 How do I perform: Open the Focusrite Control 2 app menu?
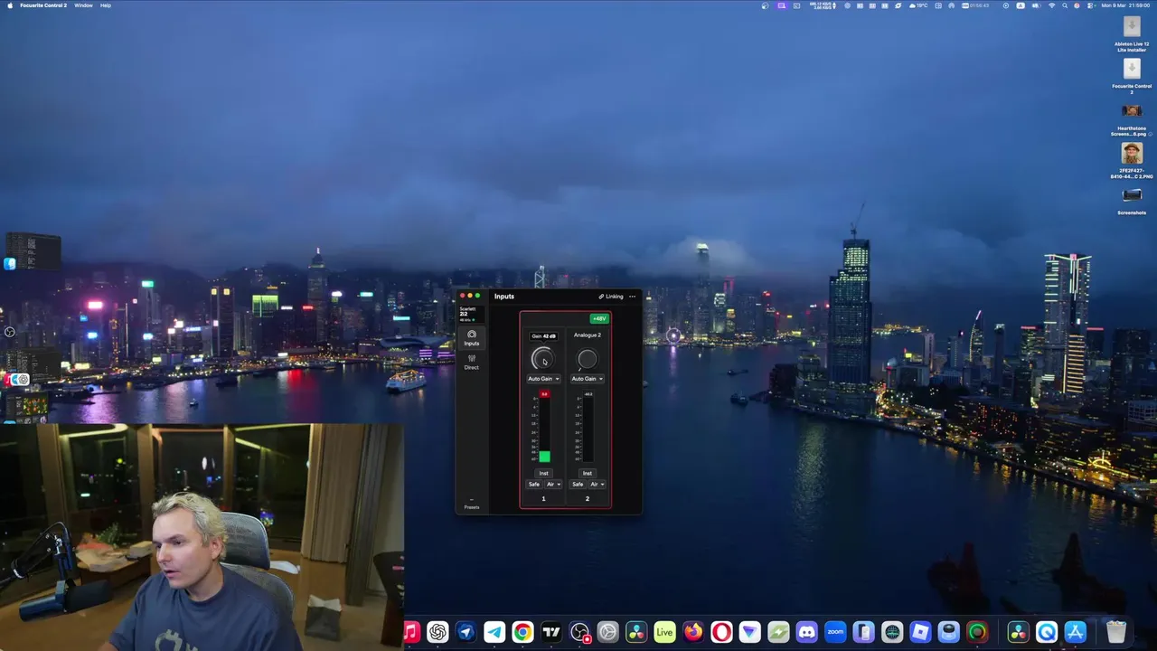click(x=43, y=5)
